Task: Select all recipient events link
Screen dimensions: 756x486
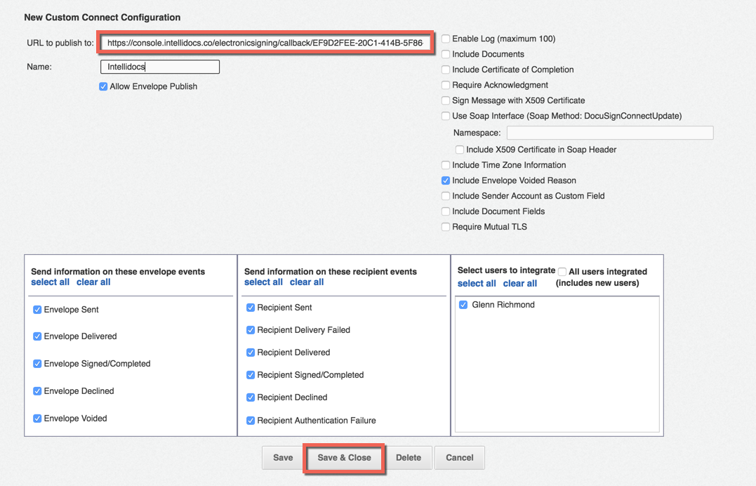Action: [263, 282]
